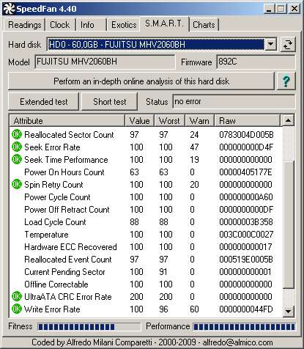Click worst value 91 for Current Pending Sector
This screenshot has height=349, width=304.
(x=163, y=271)
